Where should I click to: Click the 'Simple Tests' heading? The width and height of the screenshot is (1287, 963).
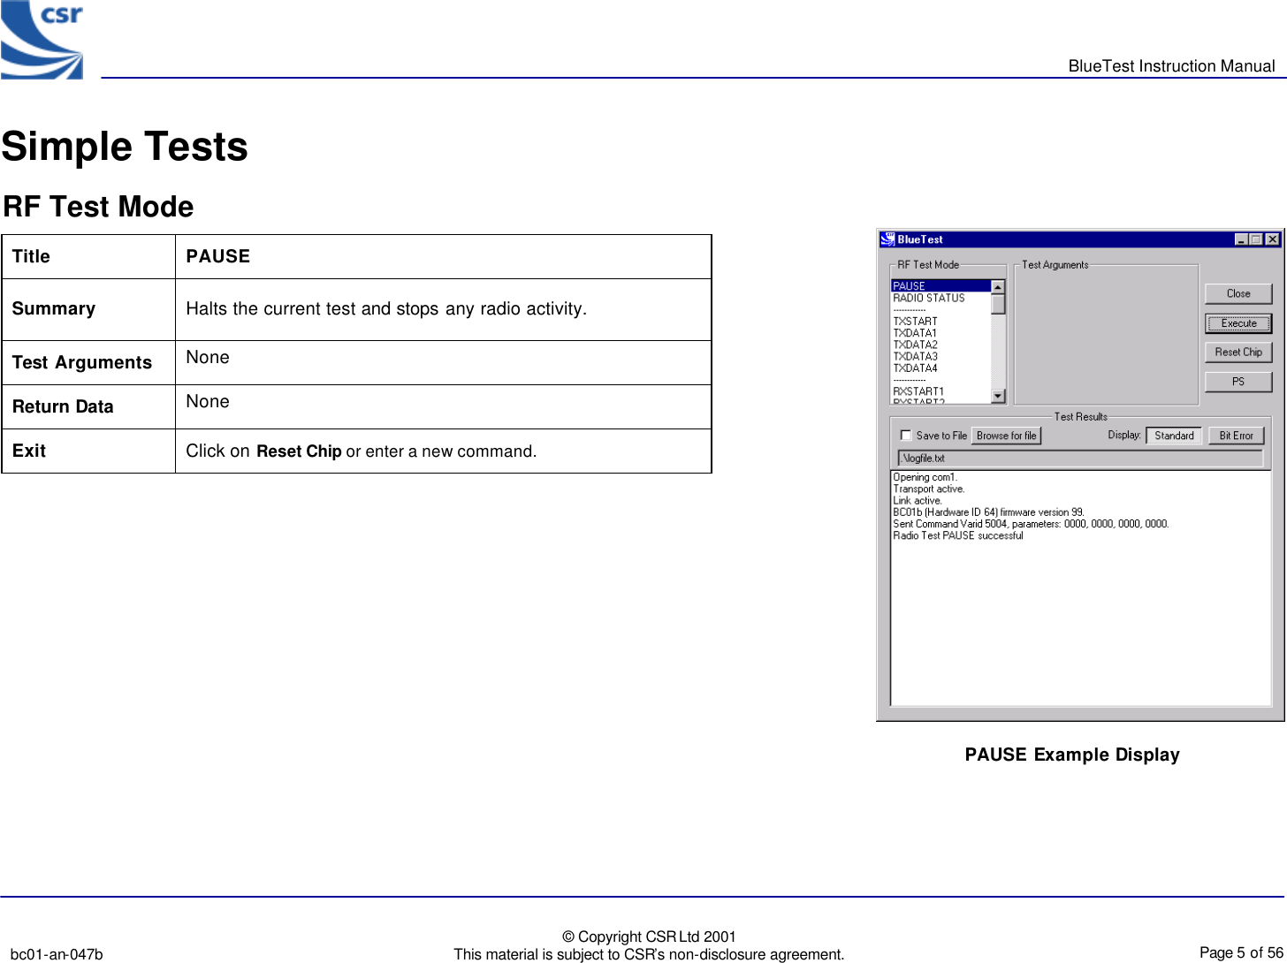tap(125, 147)
